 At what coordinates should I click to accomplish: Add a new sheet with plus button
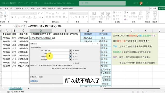pos(29,88)
